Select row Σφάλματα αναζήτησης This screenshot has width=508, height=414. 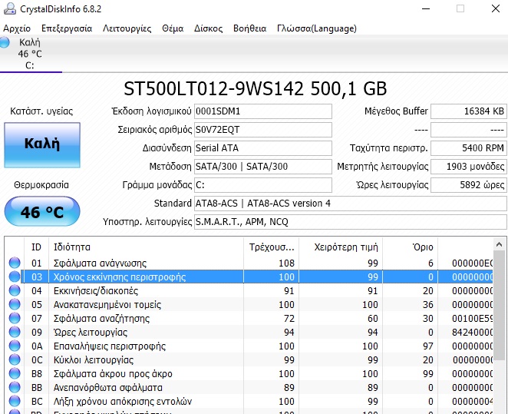[249, 318]
